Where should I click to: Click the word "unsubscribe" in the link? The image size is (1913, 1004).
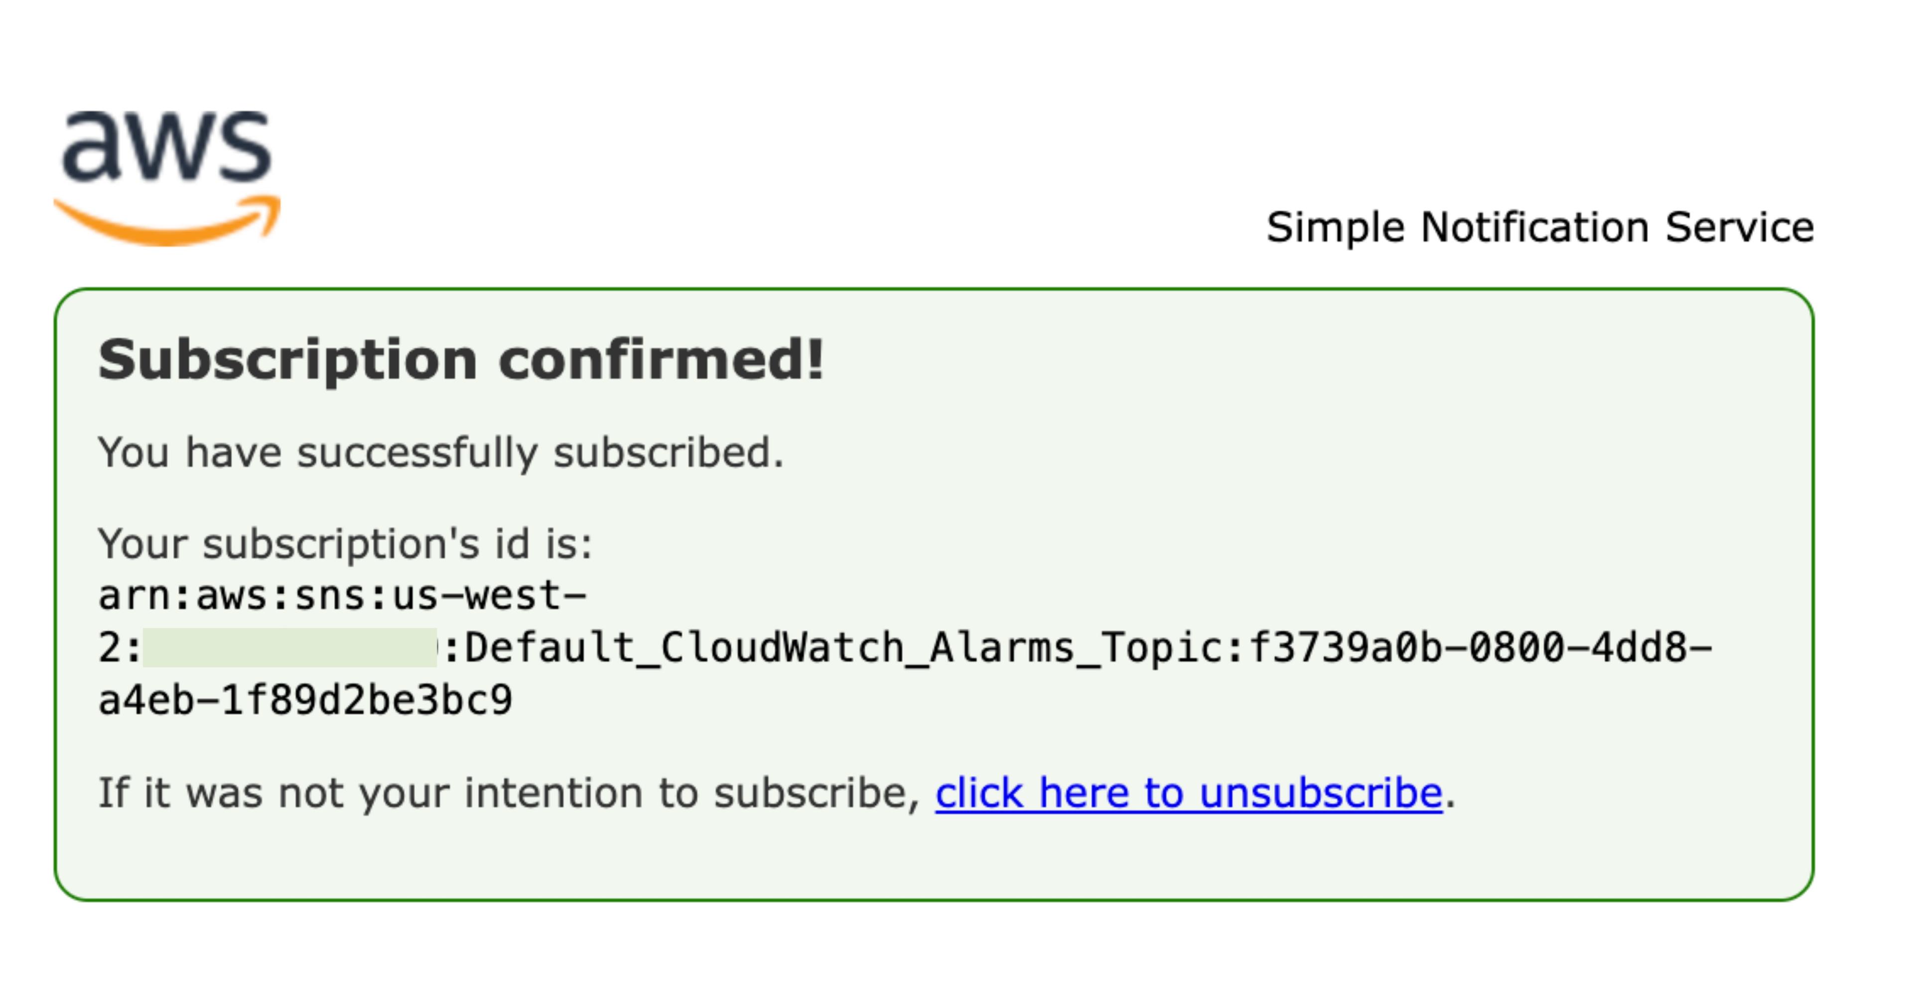click(x=1320, y=792)
